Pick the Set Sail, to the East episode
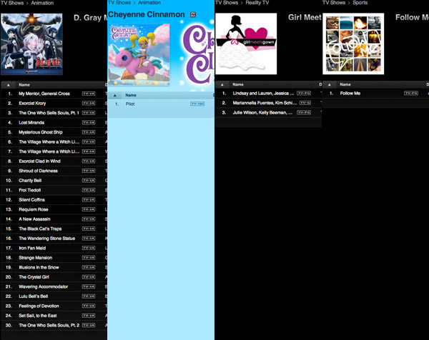Screen dimensions: 429x340 42,315
